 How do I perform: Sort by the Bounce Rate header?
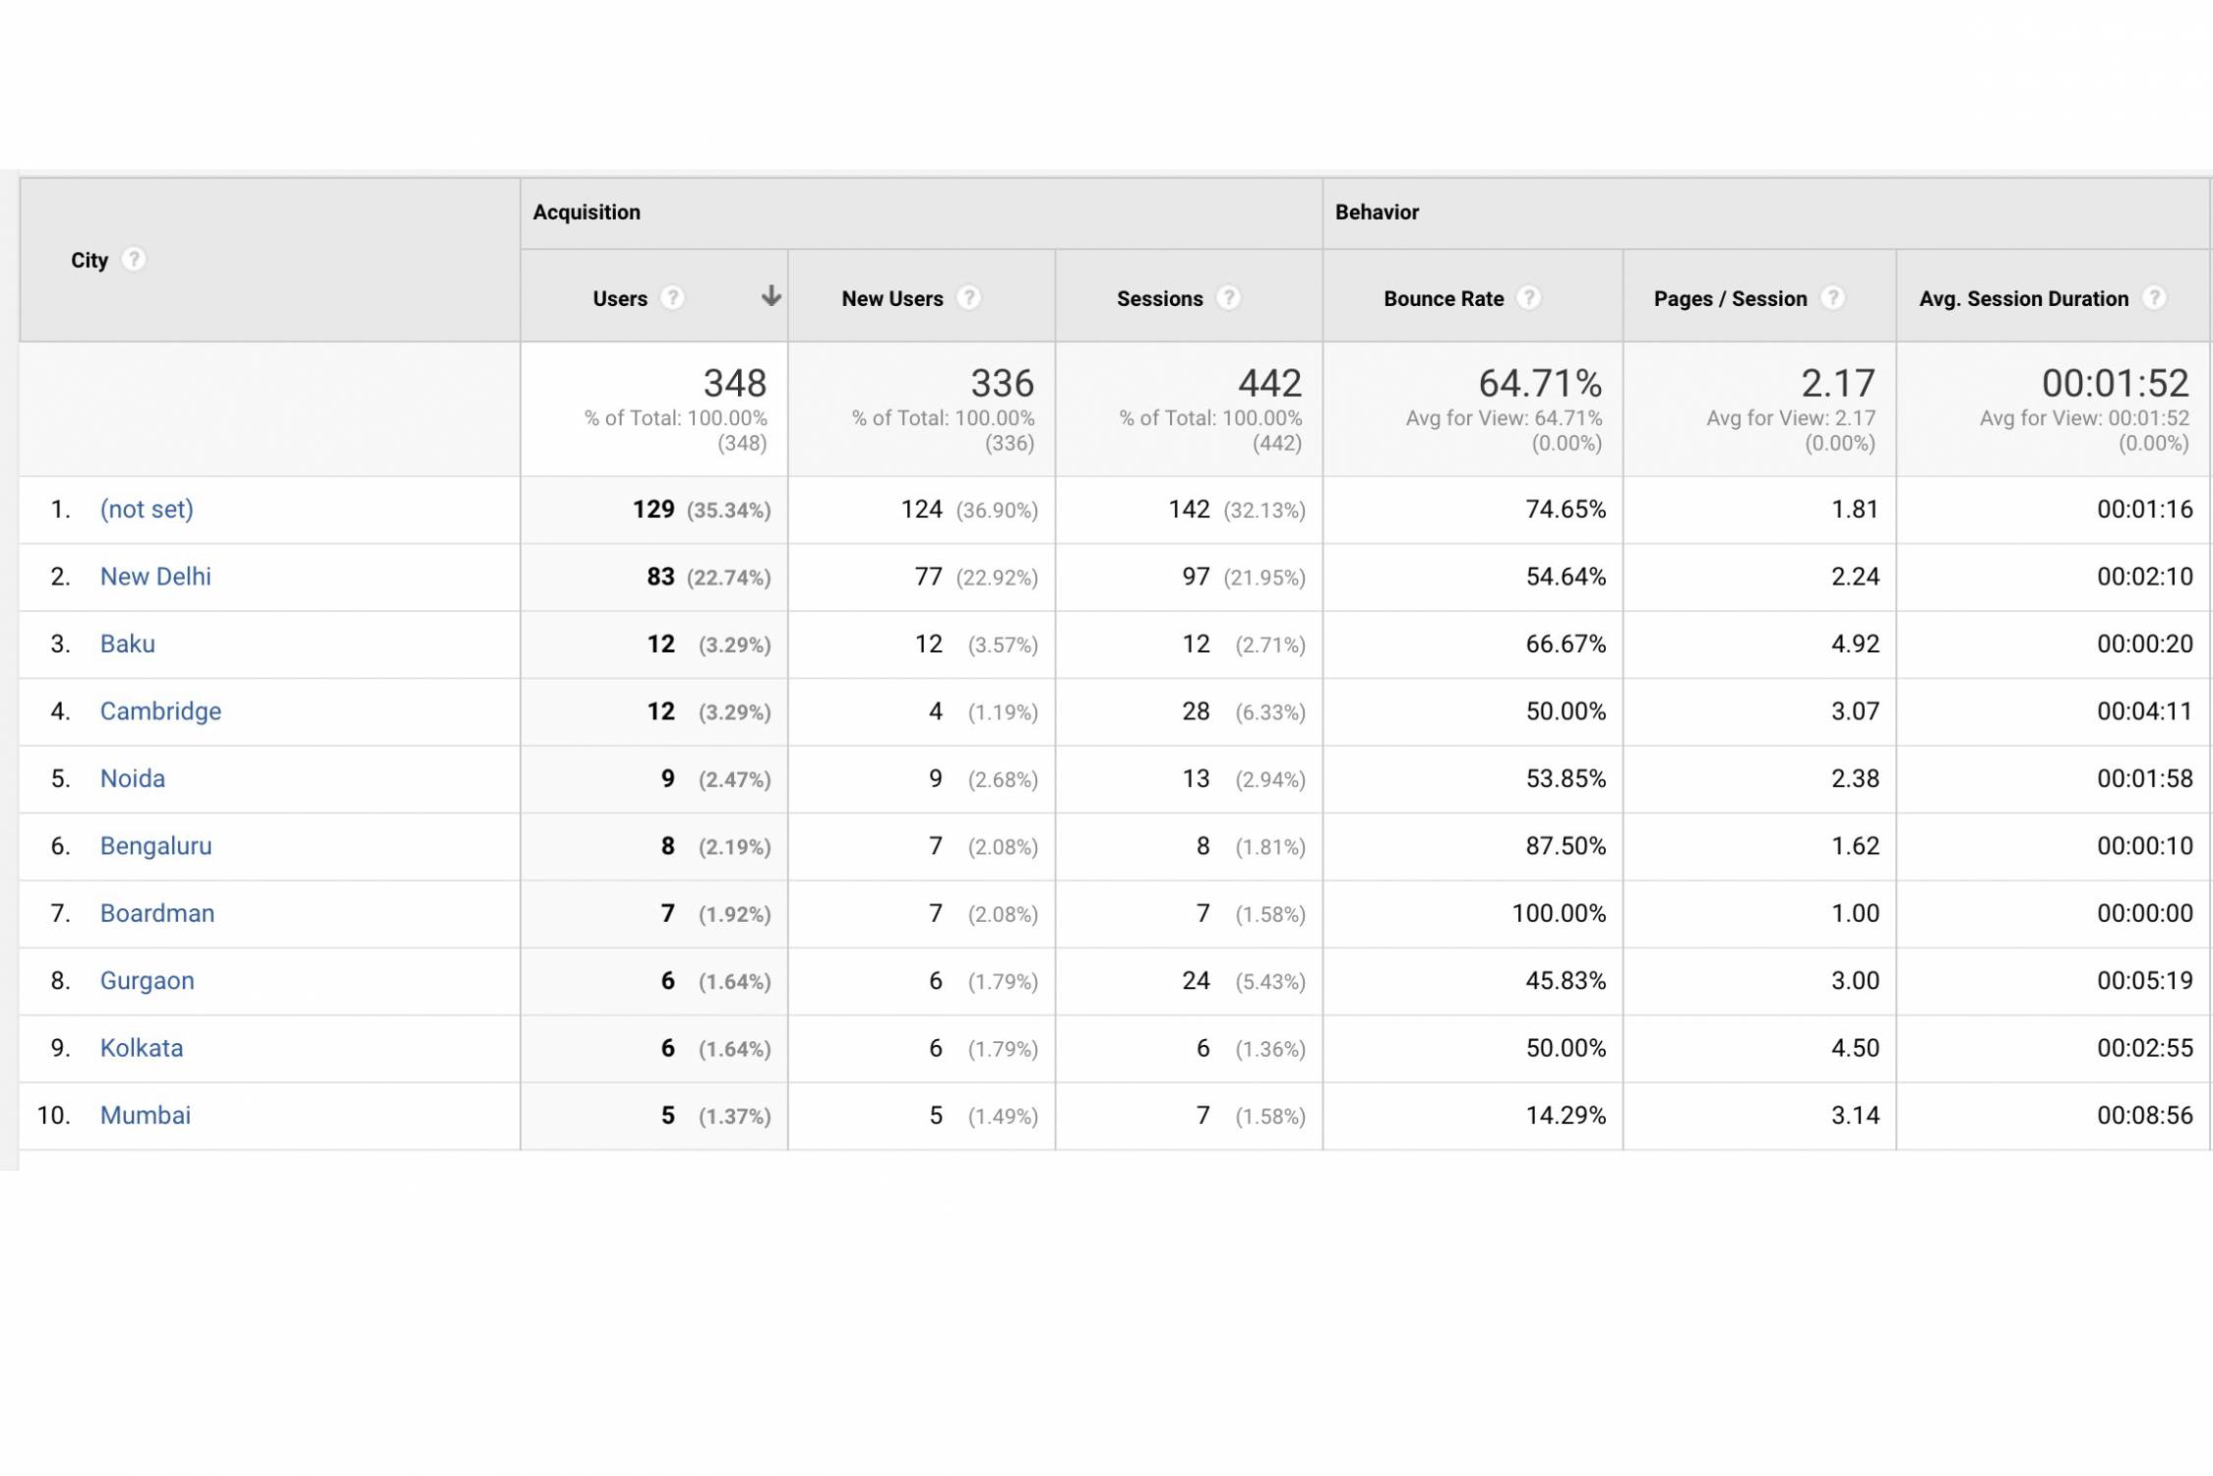click(1444, 299)
